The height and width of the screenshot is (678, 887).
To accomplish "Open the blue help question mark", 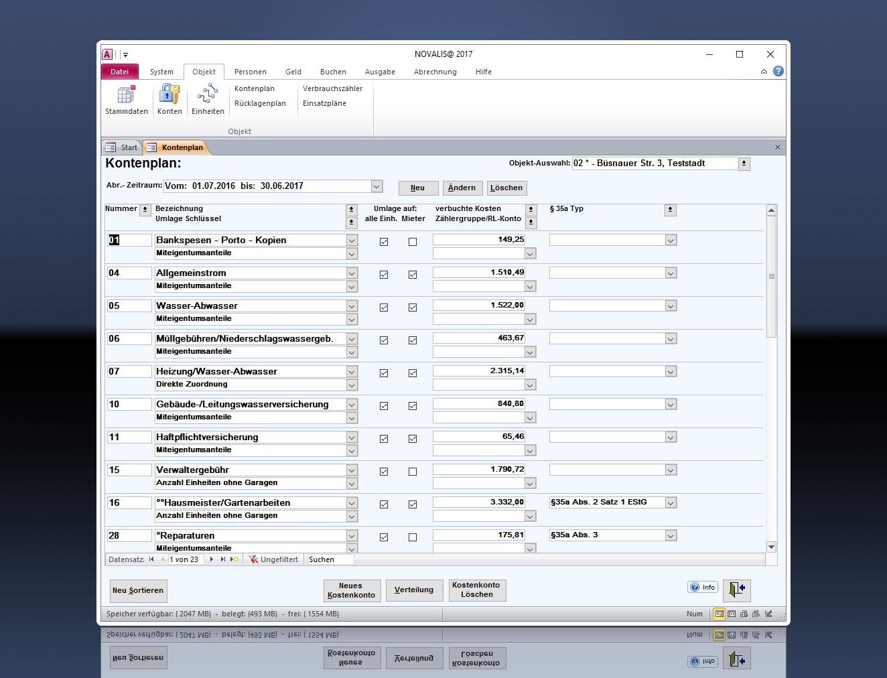I will coord(778,71).
